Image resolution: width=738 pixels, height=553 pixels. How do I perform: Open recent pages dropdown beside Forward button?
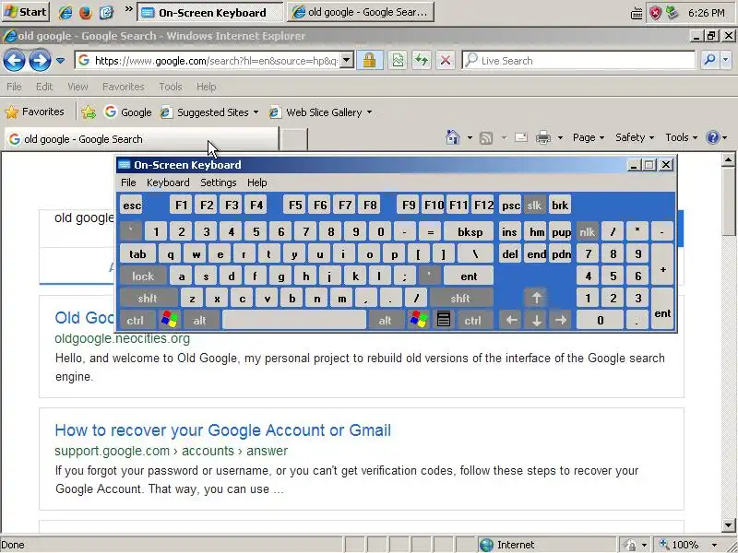[60, 61]
